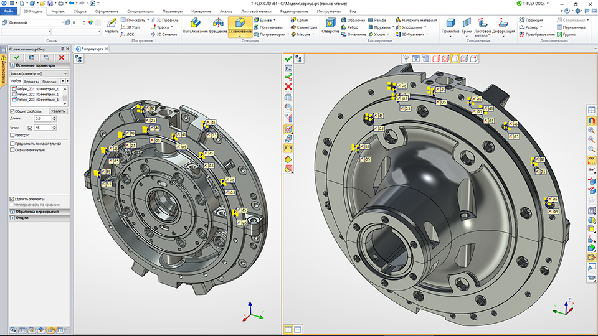The width and height of the screenshot is (598, 336).
Task: Select the Копия copy tool
Action: point(299,20)
